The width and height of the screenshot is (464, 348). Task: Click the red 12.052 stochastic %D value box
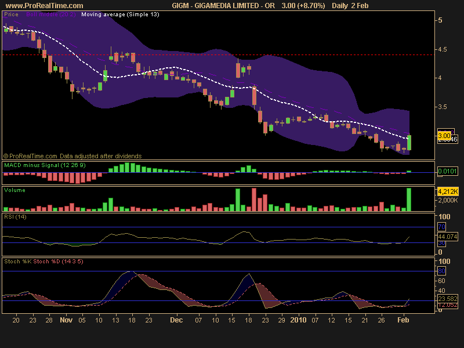point(447,305)
